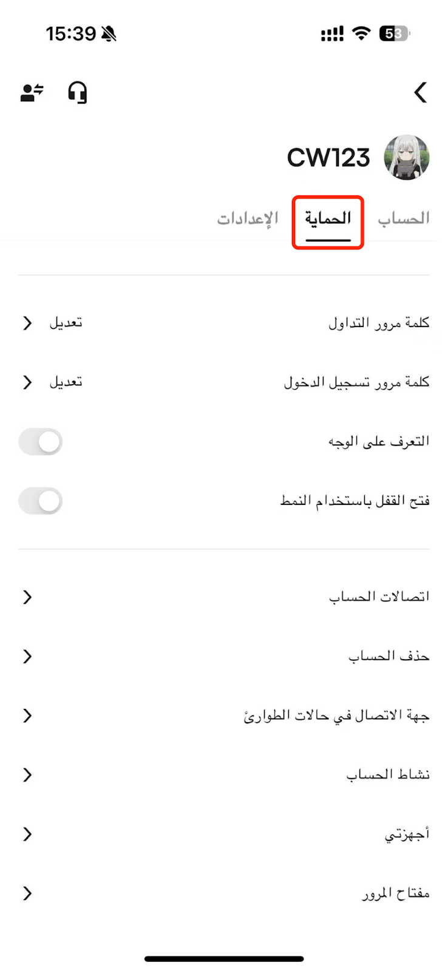Tap the cellular signal bars icon

332,34
